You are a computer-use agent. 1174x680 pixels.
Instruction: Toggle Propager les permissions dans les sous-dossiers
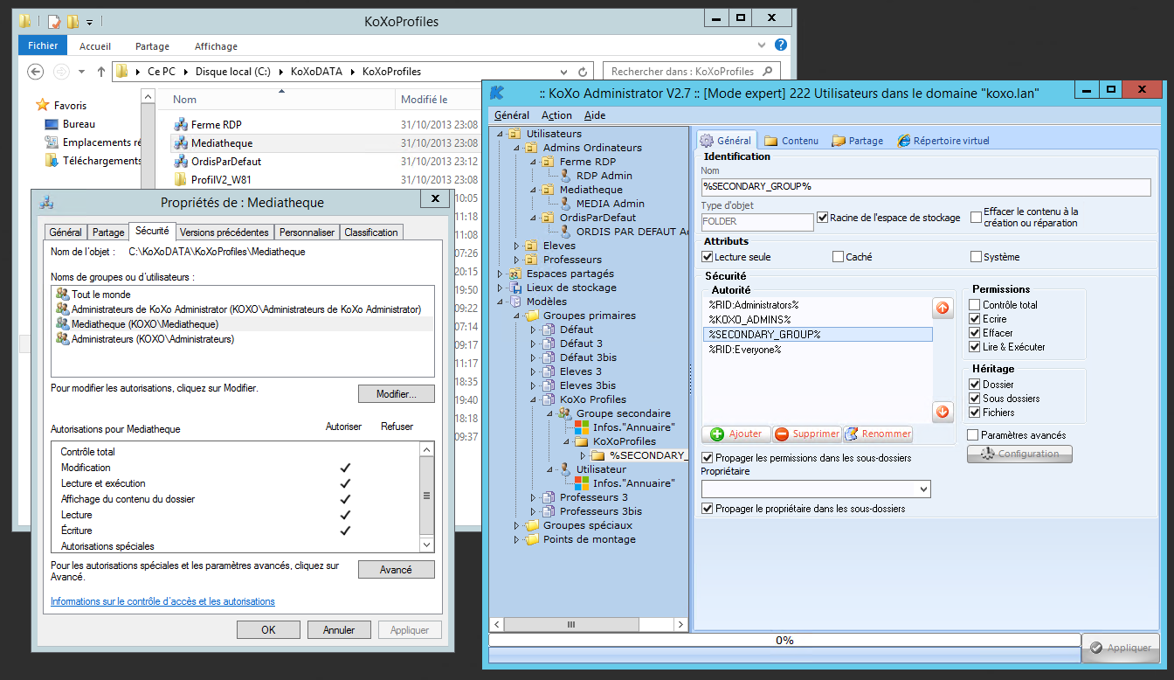708,458
